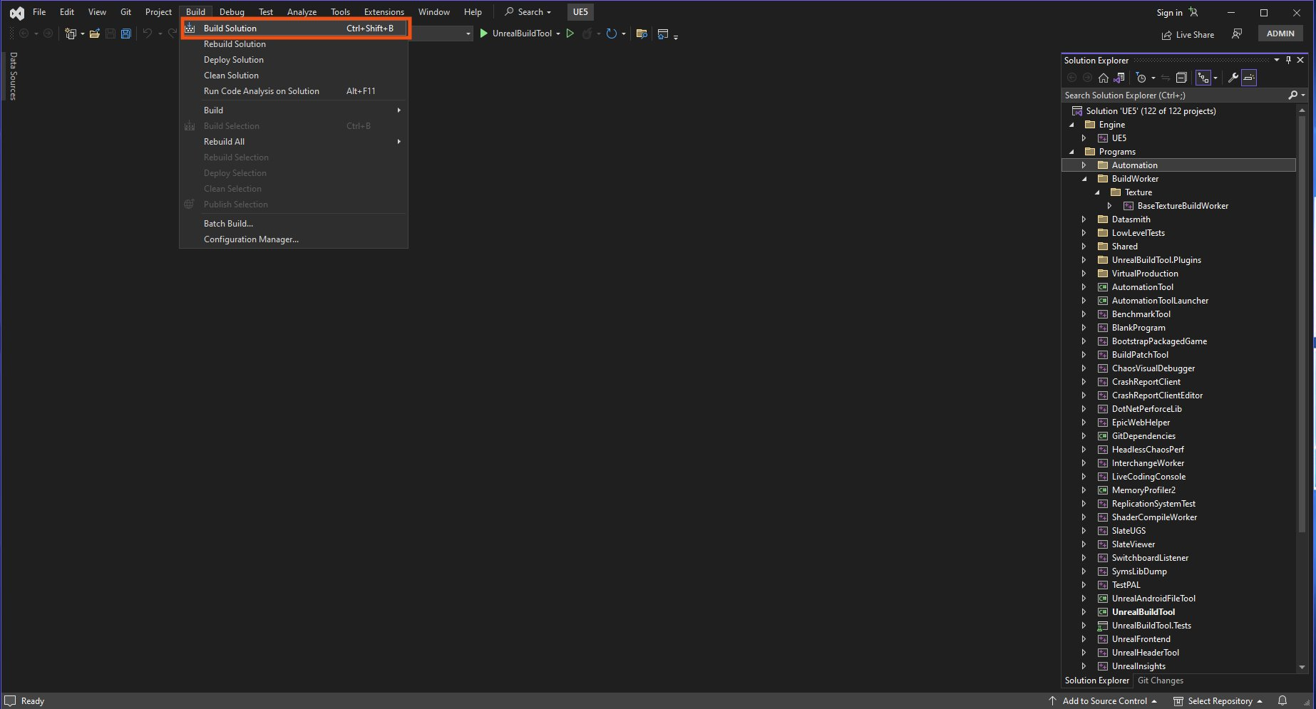
Task: Click Add to Source Control
Action: point(1103,701)
